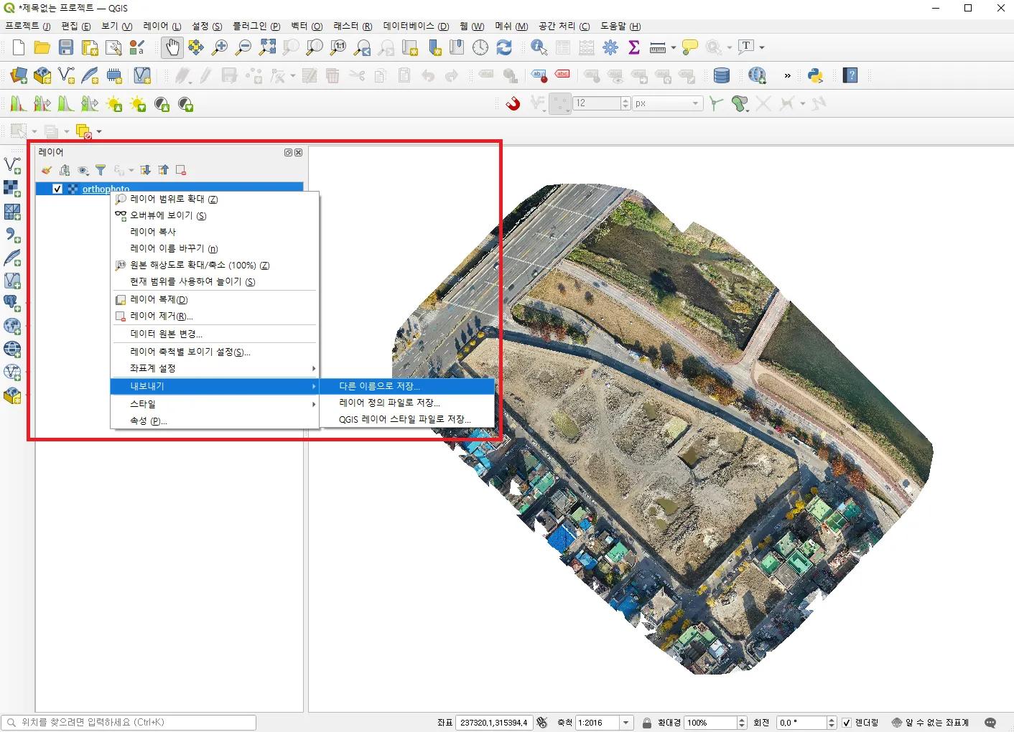The image size is (1014, 732).
Task: Select 레이어 제거 in context menu
Action: click(162, 316)
